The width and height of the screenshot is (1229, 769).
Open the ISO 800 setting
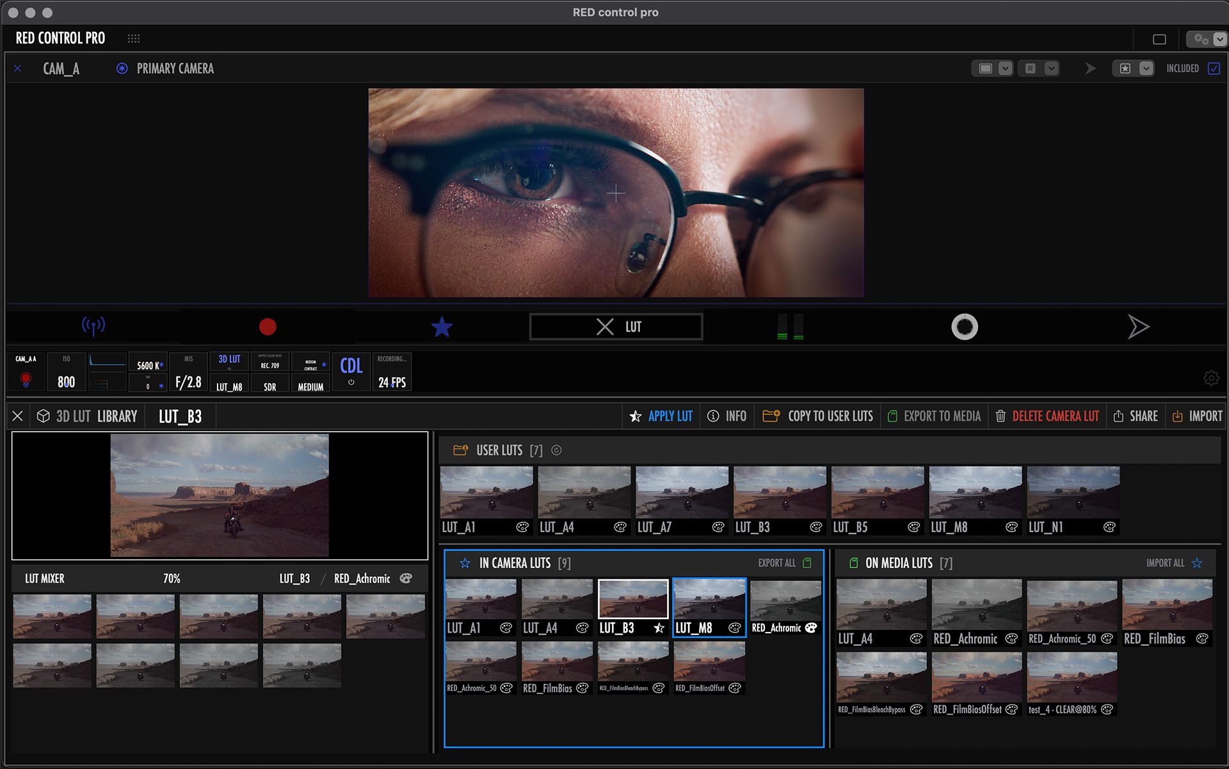point(66,371)
